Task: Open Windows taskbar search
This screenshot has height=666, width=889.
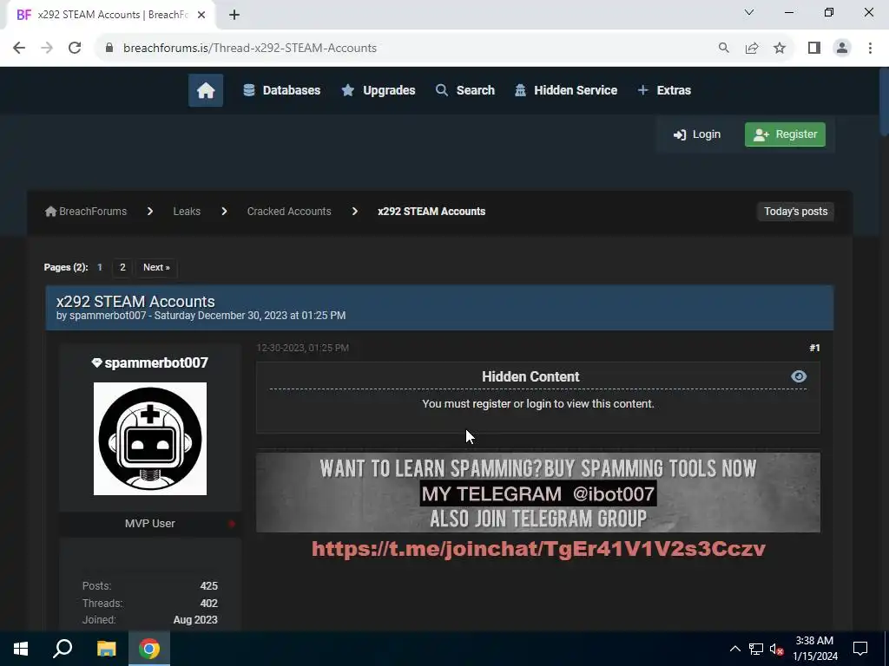Action: coord(63,649)
